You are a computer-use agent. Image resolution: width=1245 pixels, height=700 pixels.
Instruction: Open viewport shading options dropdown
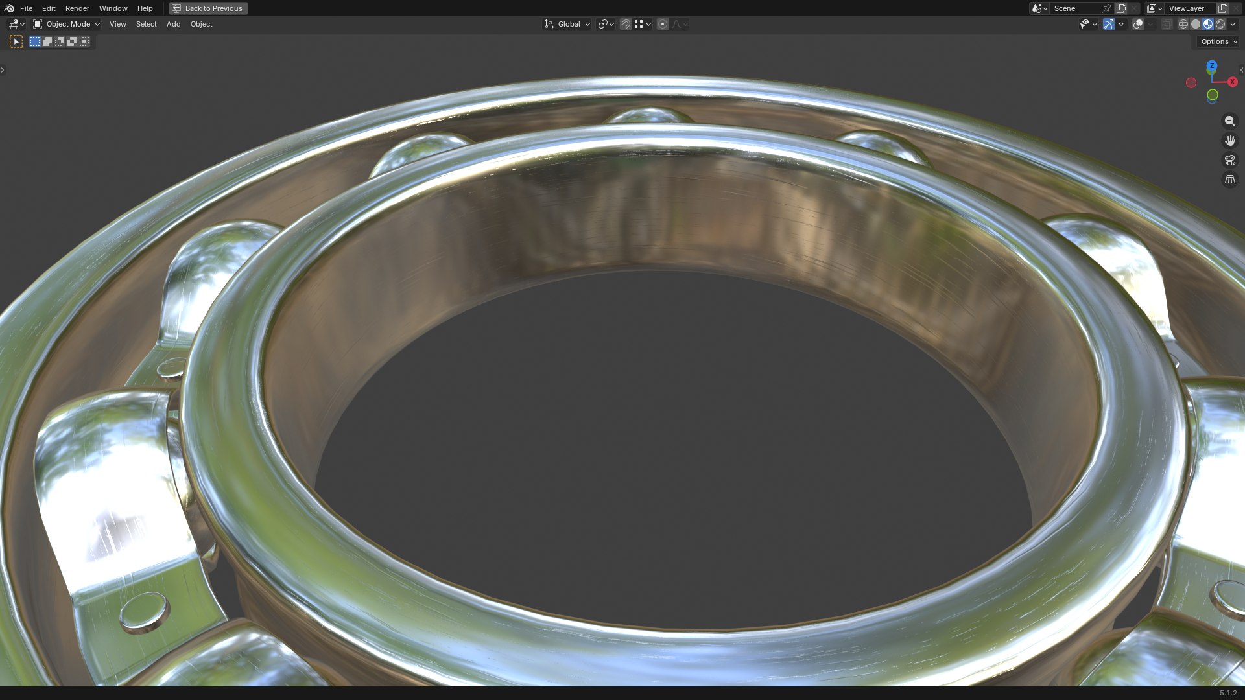pos(1233,24)
